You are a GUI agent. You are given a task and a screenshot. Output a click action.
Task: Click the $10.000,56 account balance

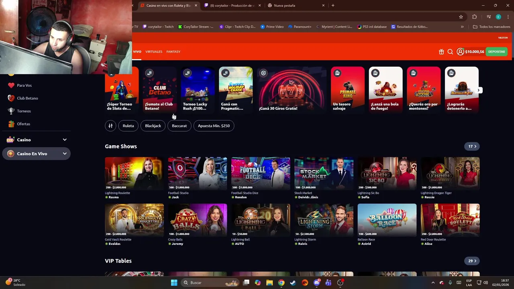[474, 52]
